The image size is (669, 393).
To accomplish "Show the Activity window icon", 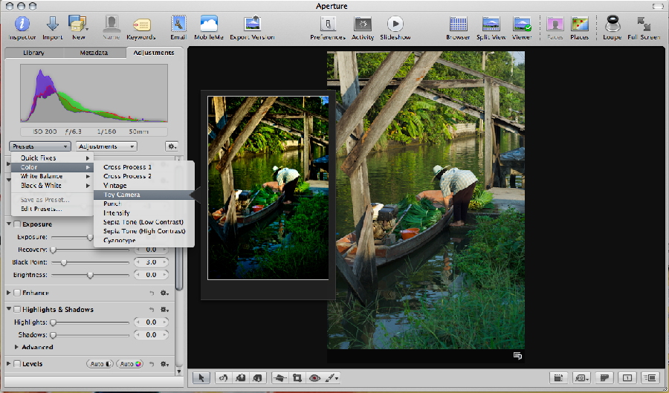I will (x=363, y=24).
